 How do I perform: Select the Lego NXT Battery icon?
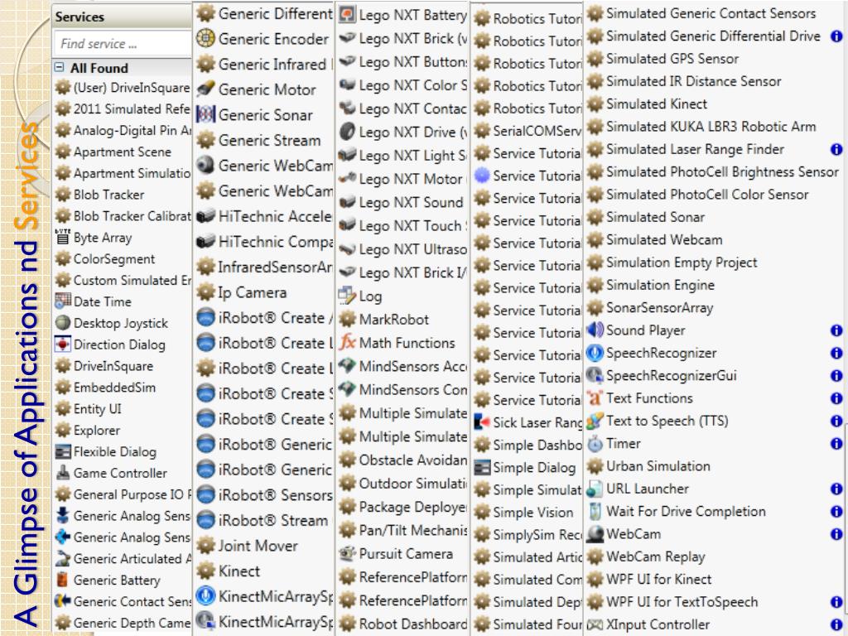(x=347, y=15)
